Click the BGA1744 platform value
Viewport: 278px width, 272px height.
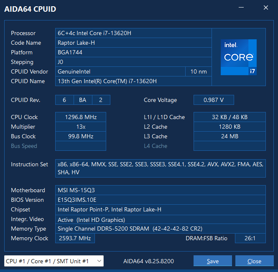(x=133, y=52)
